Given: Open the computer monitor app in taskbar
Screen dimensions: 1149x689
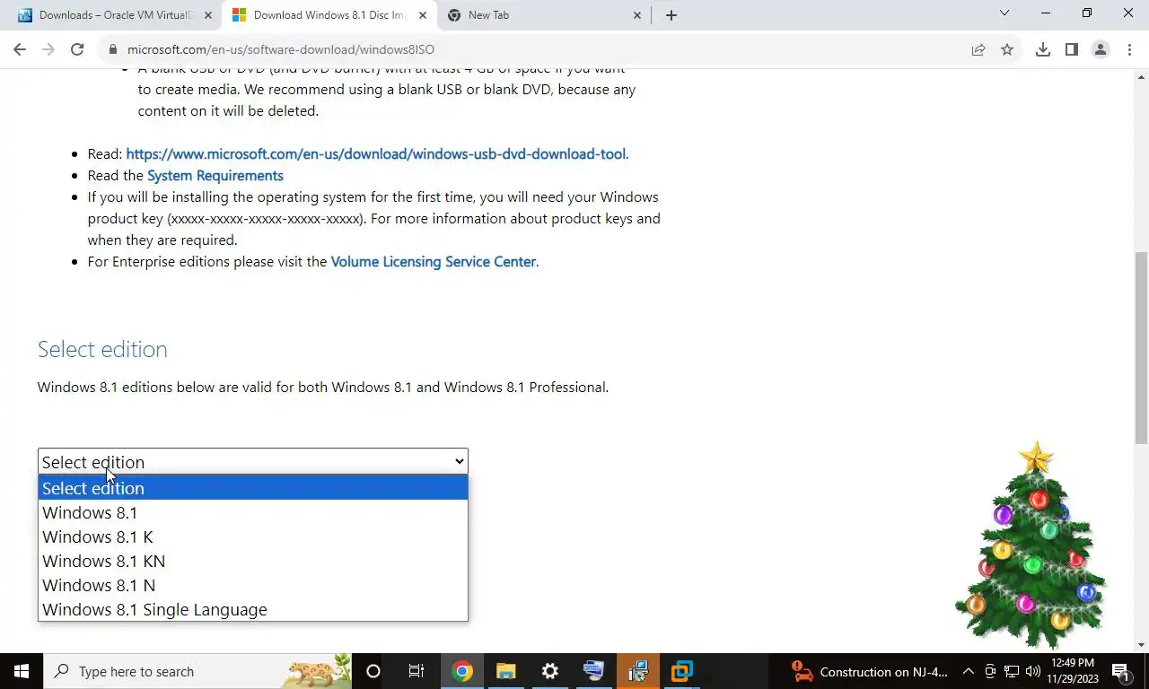Looking at the screenshot, I should pyautogui.click(x=593, y=671).
